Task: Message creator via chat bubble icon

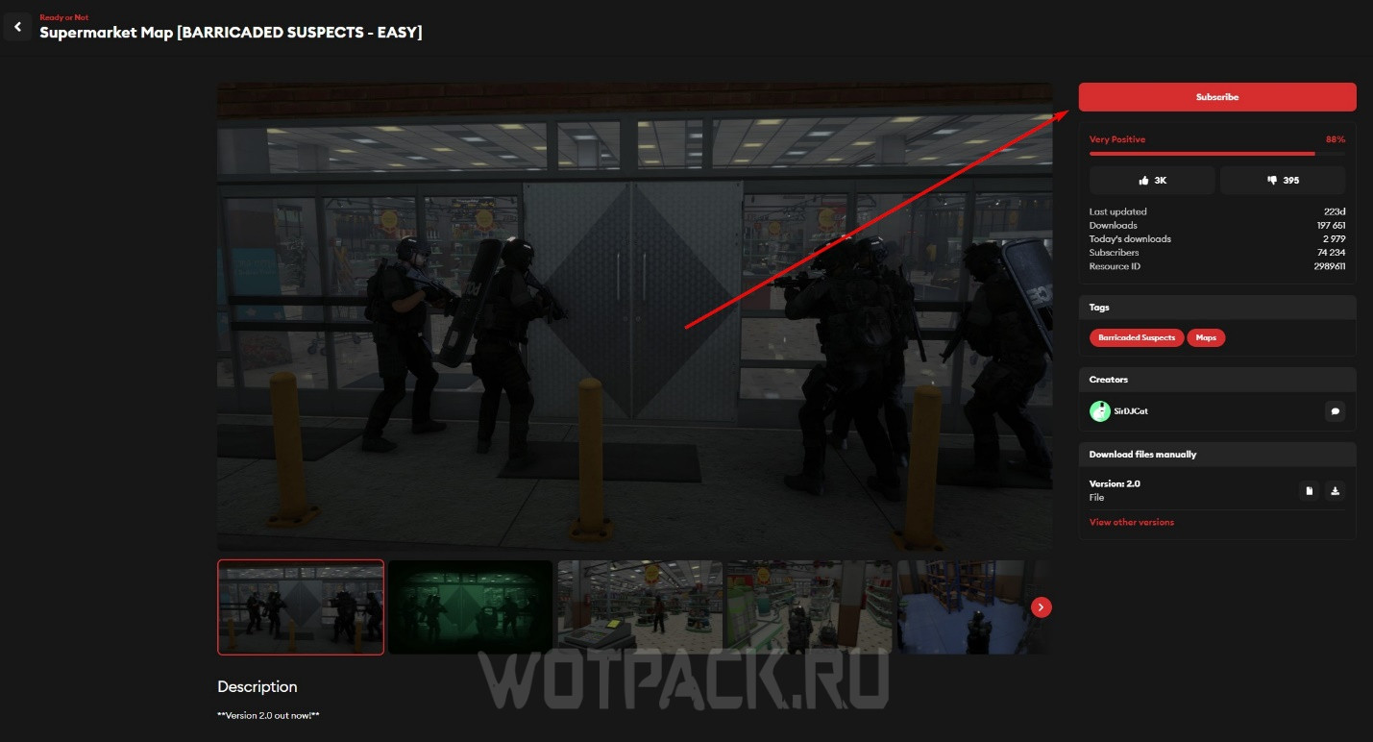Action: click(x=1334, y=411)
